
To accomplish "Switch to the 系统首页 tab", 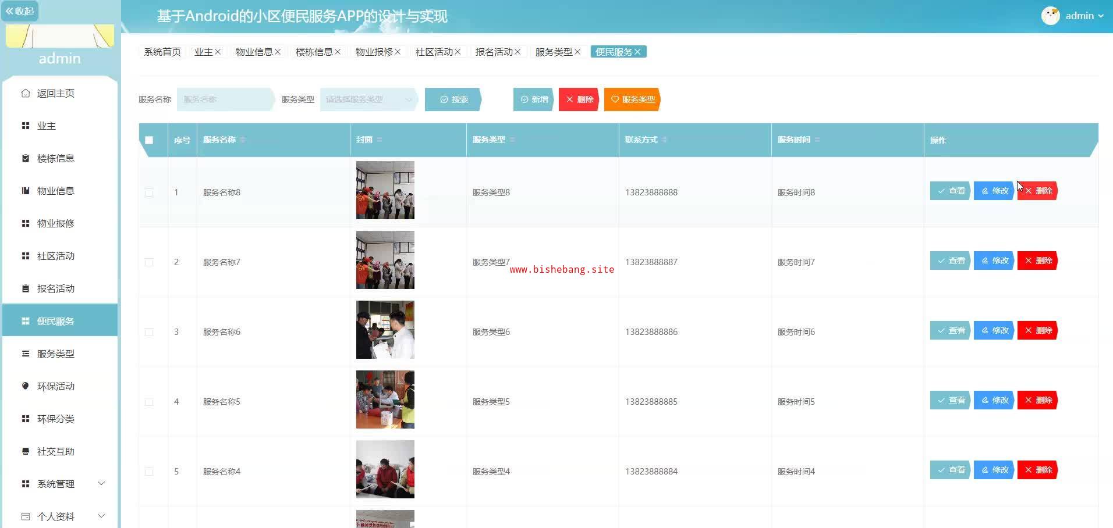I will (x=162, y=52).
